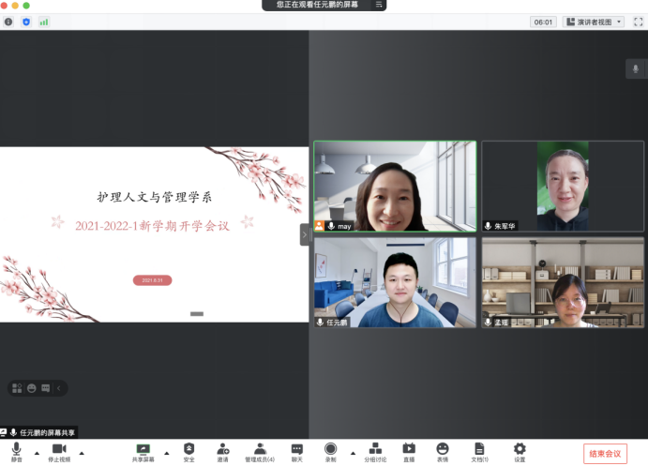Start recording with 录制 button
Screen dimensions: 648x466
330,451
